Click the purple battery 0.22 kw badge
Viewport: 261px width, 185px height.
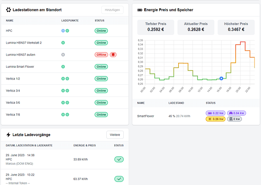tap(216, 113)
